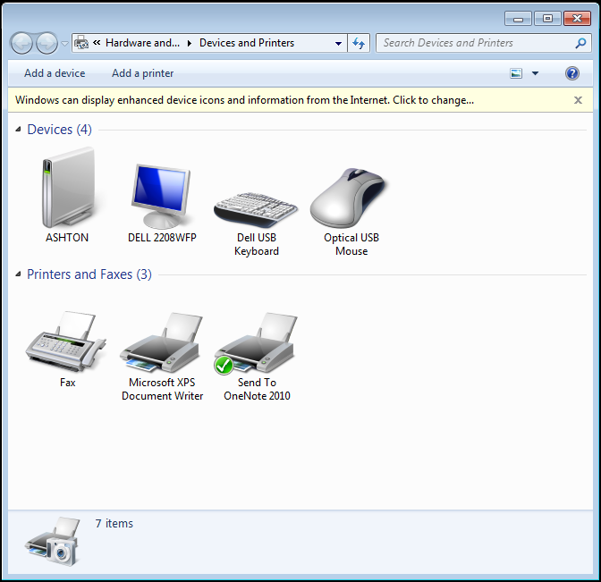
Task: Click the ASHTON label
Action: point(67,238)
